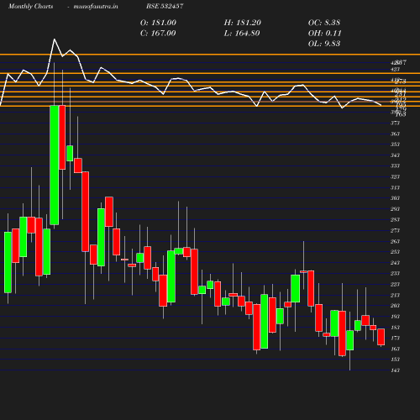This screenshot has height=420, width=420.
Task: Click the 243 price axis label
Action: click(395, 263)
